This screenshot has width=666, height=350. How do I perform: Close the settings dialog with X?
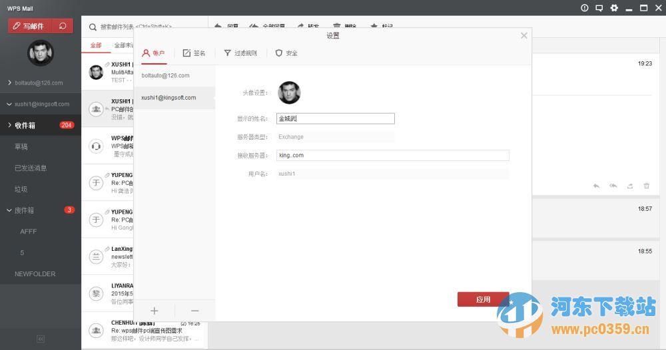click(523, 36)
